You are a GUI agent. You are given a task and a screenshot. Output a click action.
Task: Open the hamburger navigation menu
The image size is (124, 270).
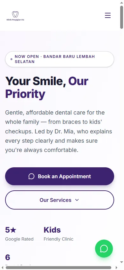pyautogui.click(x=108, y=15)
